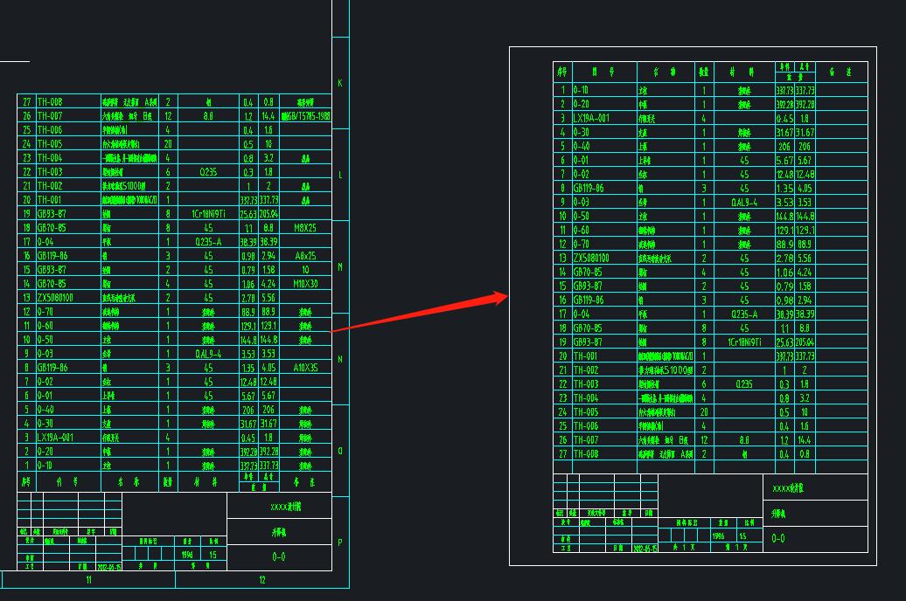Select TH-005 in the left parts table

coord(50,144)
